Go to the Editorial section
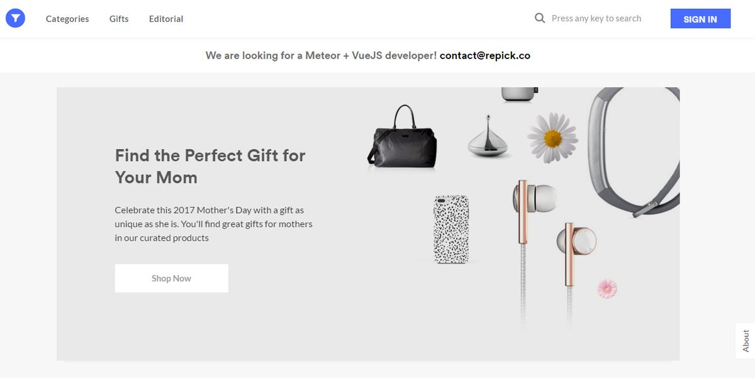Viewport: 755px width, 378px height. point(166,19)
